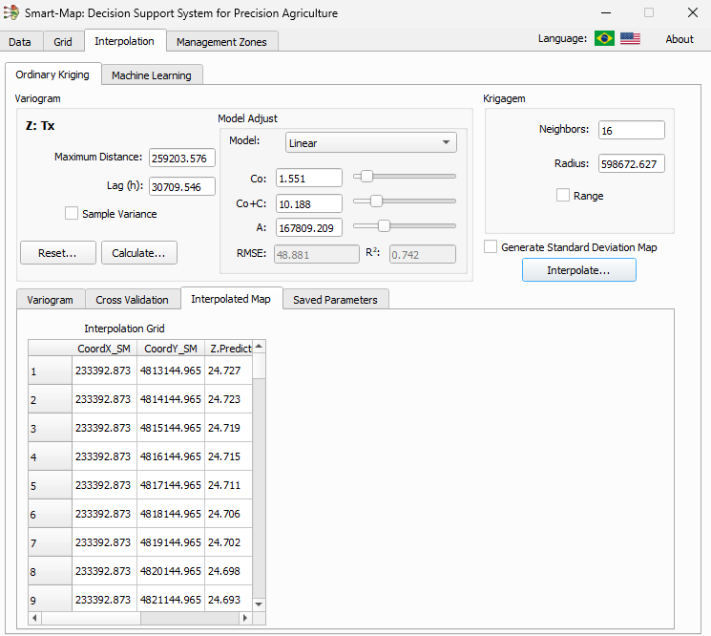Switch language to Brazilian Portuguese flag
The image size is (711, 636).
click(x=603, y=38)
